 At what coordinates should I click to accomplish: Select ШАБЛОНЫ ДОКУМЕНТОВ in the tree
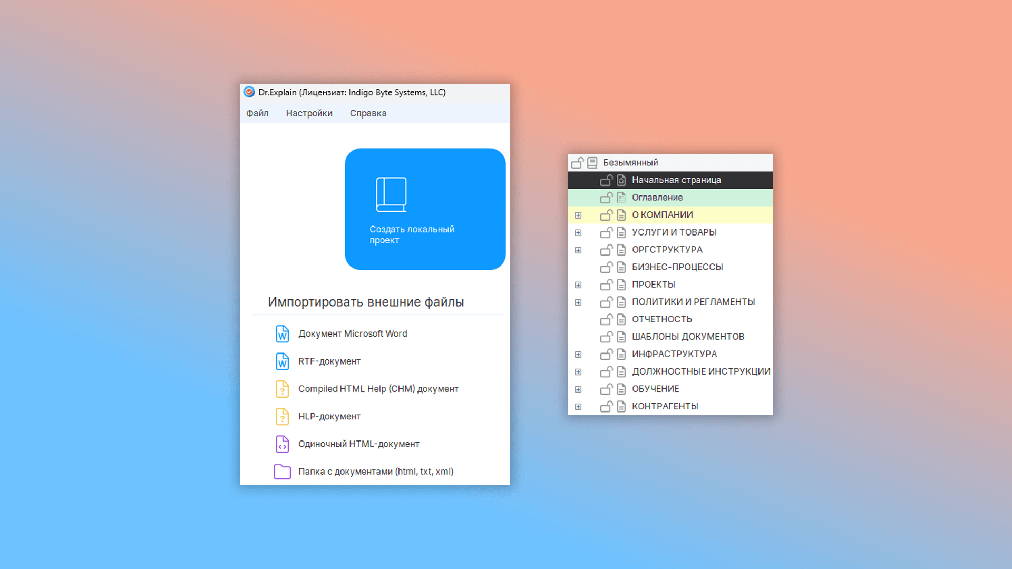tap(688, 337)
